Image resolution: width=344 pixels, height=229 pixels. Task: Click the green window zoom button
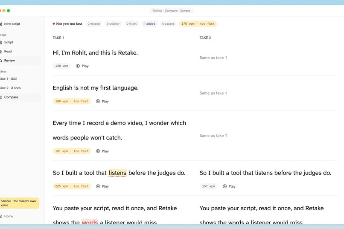click(9, 11)
